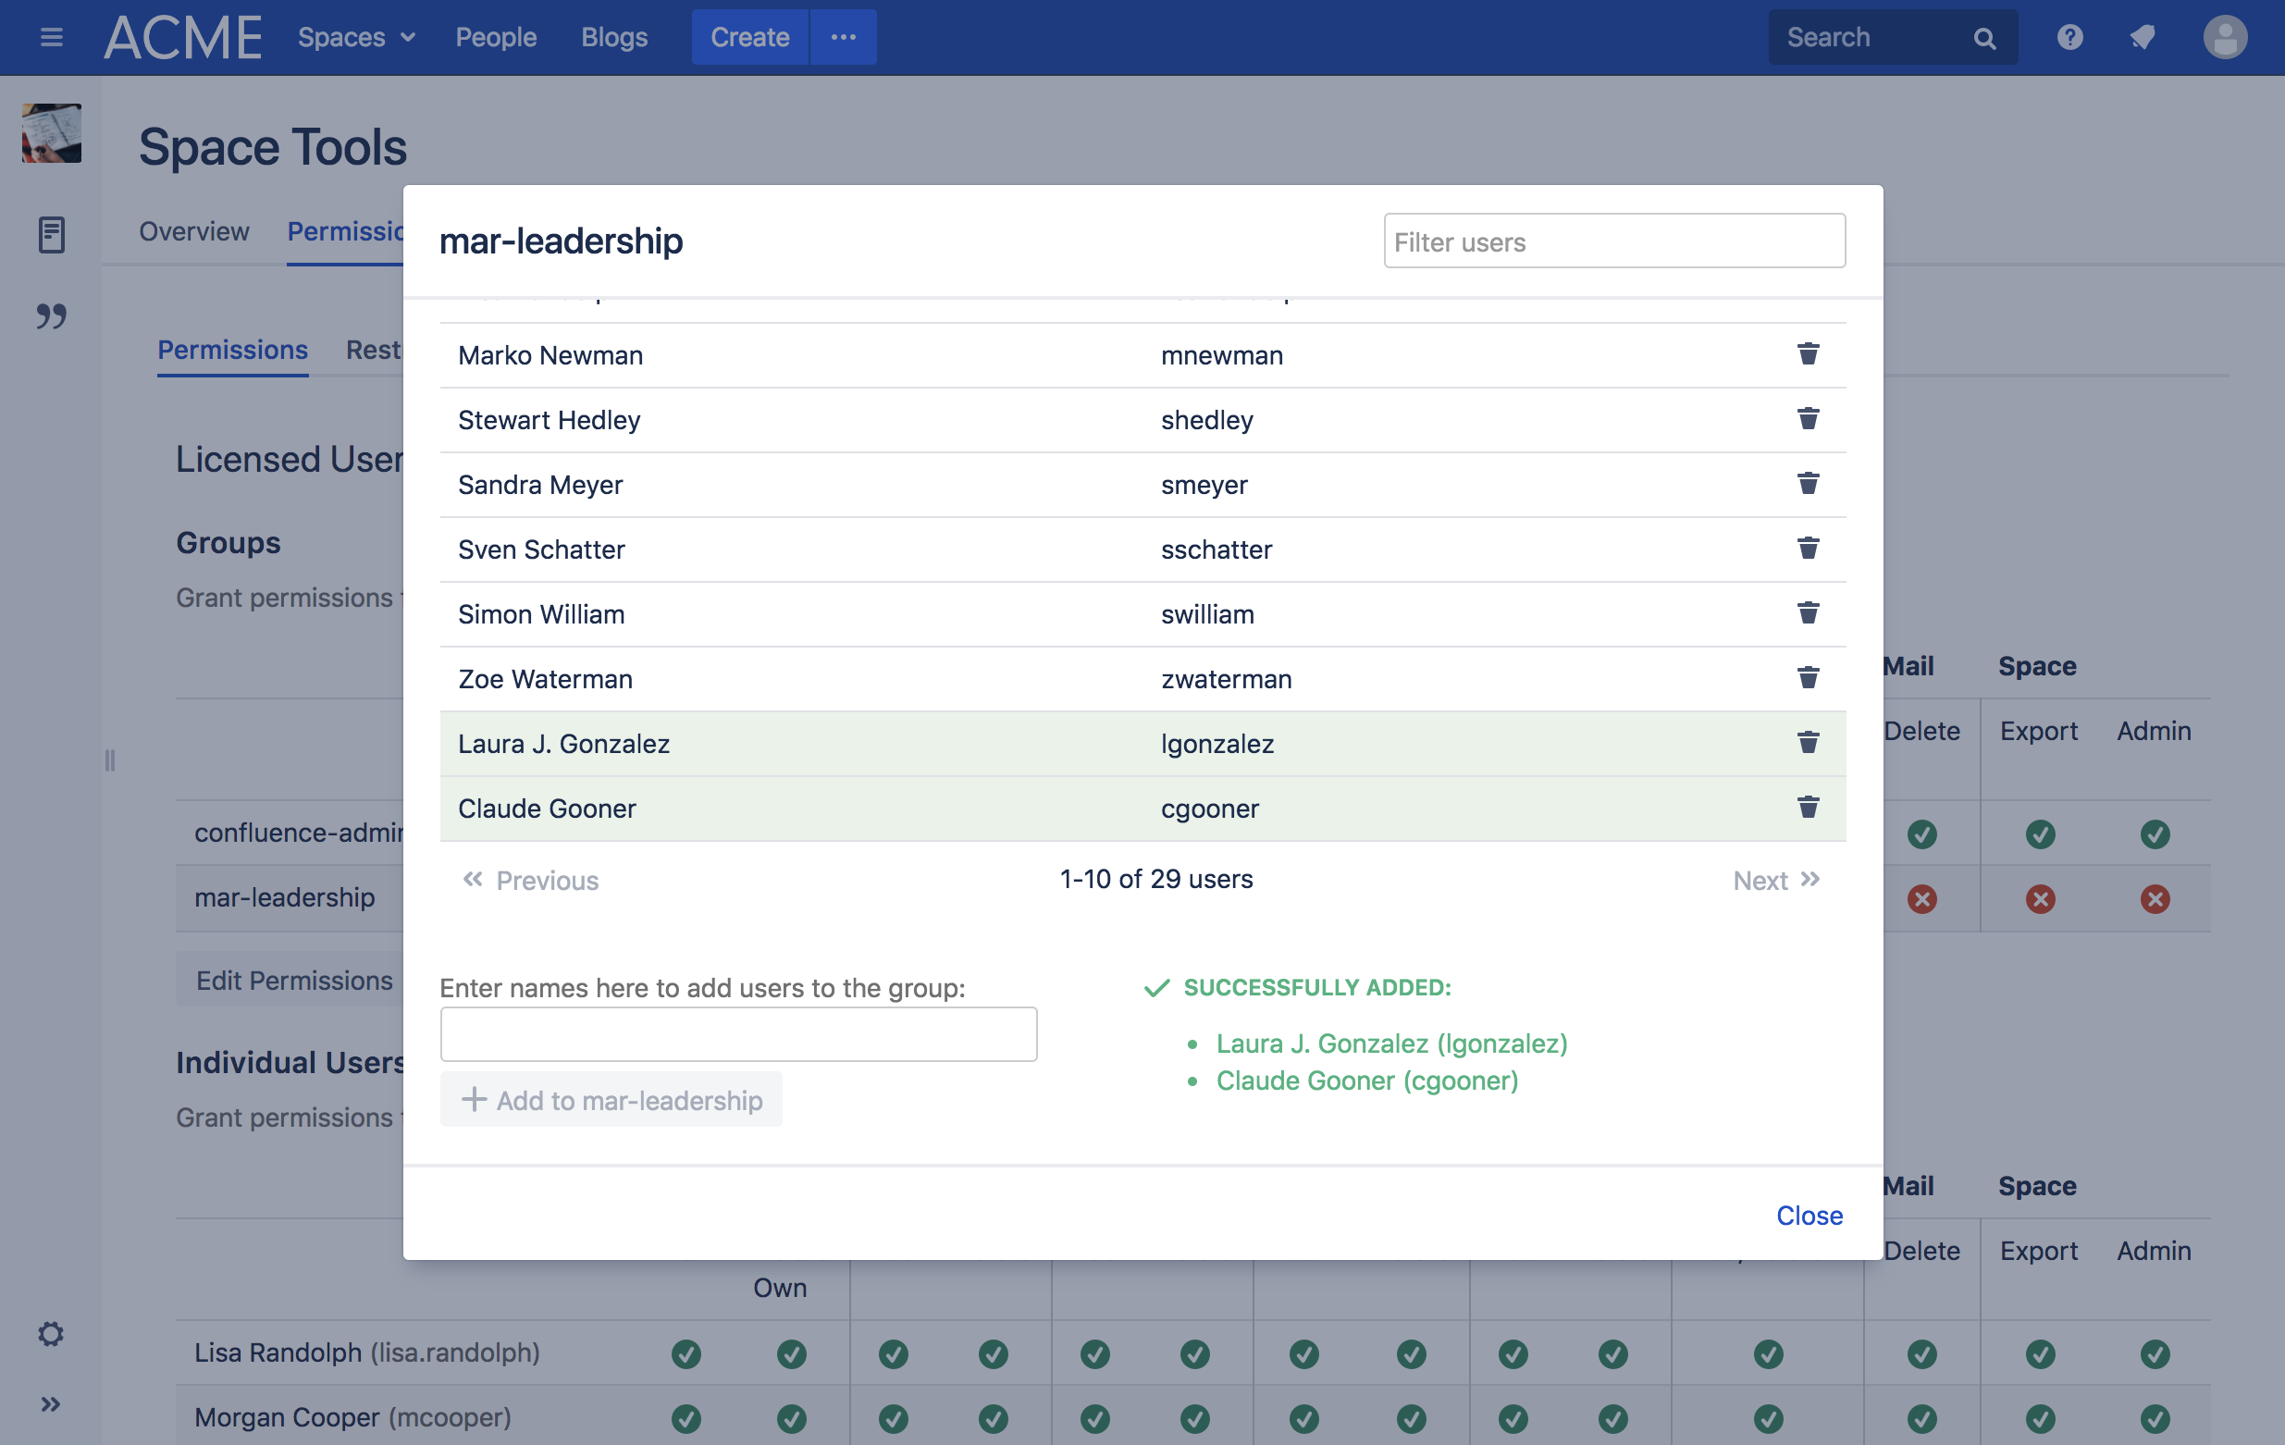Expand the Spaces dropdown menu
Image resolution: width=2285 pixels, height=1445 pixels.
(356, 37)
